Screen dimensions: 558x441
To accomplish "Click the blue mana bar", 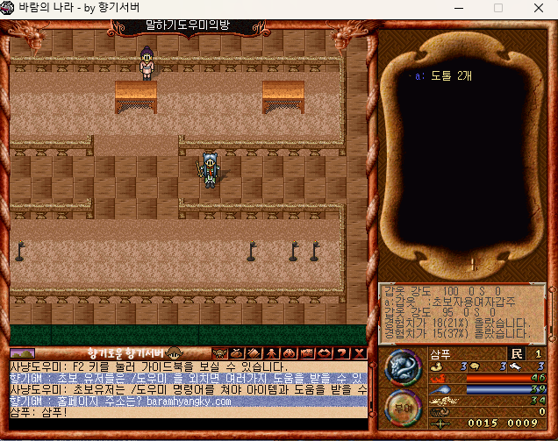I will 506,389.
